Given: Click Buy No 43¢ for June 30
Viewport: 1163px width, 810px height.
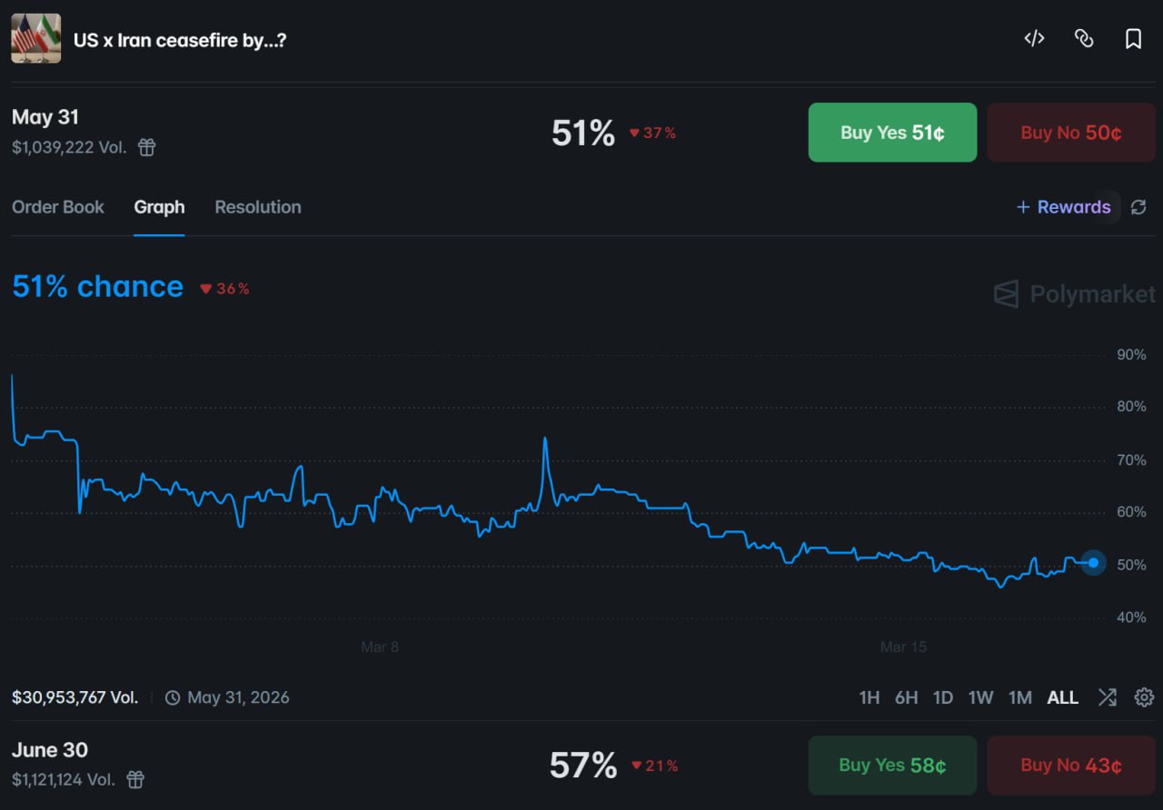Looking at the screenshot, I should (1070, 766).
